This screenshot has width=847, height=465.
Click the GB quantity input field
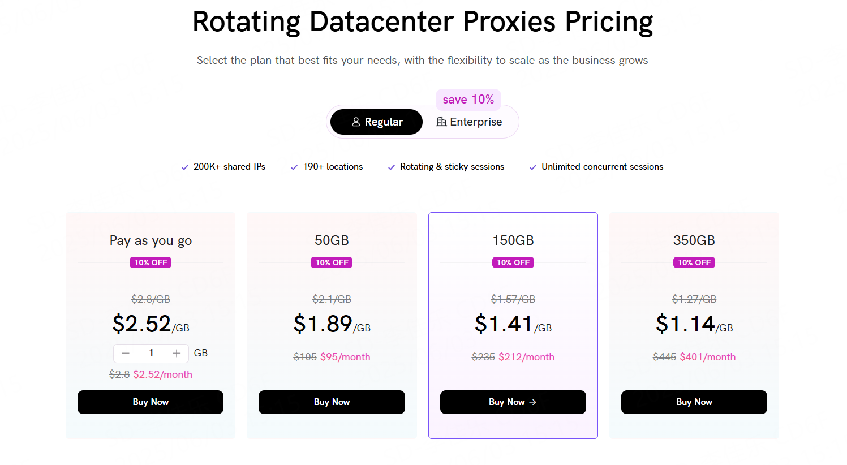tap(151, 353)
